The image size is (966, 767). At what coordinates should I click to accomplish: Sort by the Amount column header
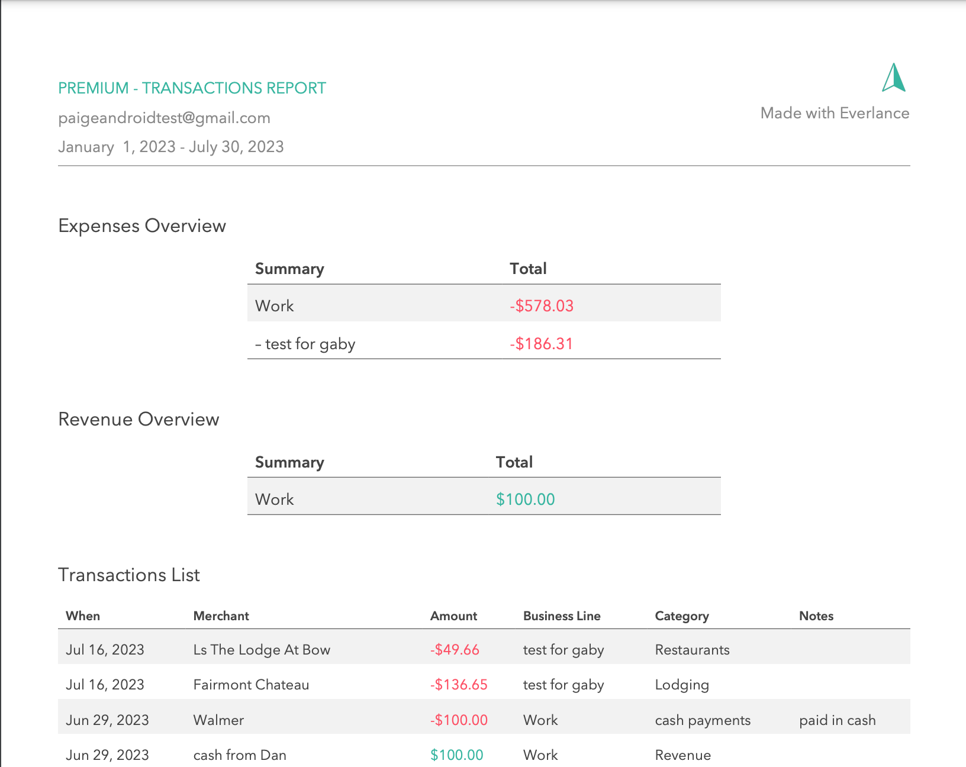(453, 615)
